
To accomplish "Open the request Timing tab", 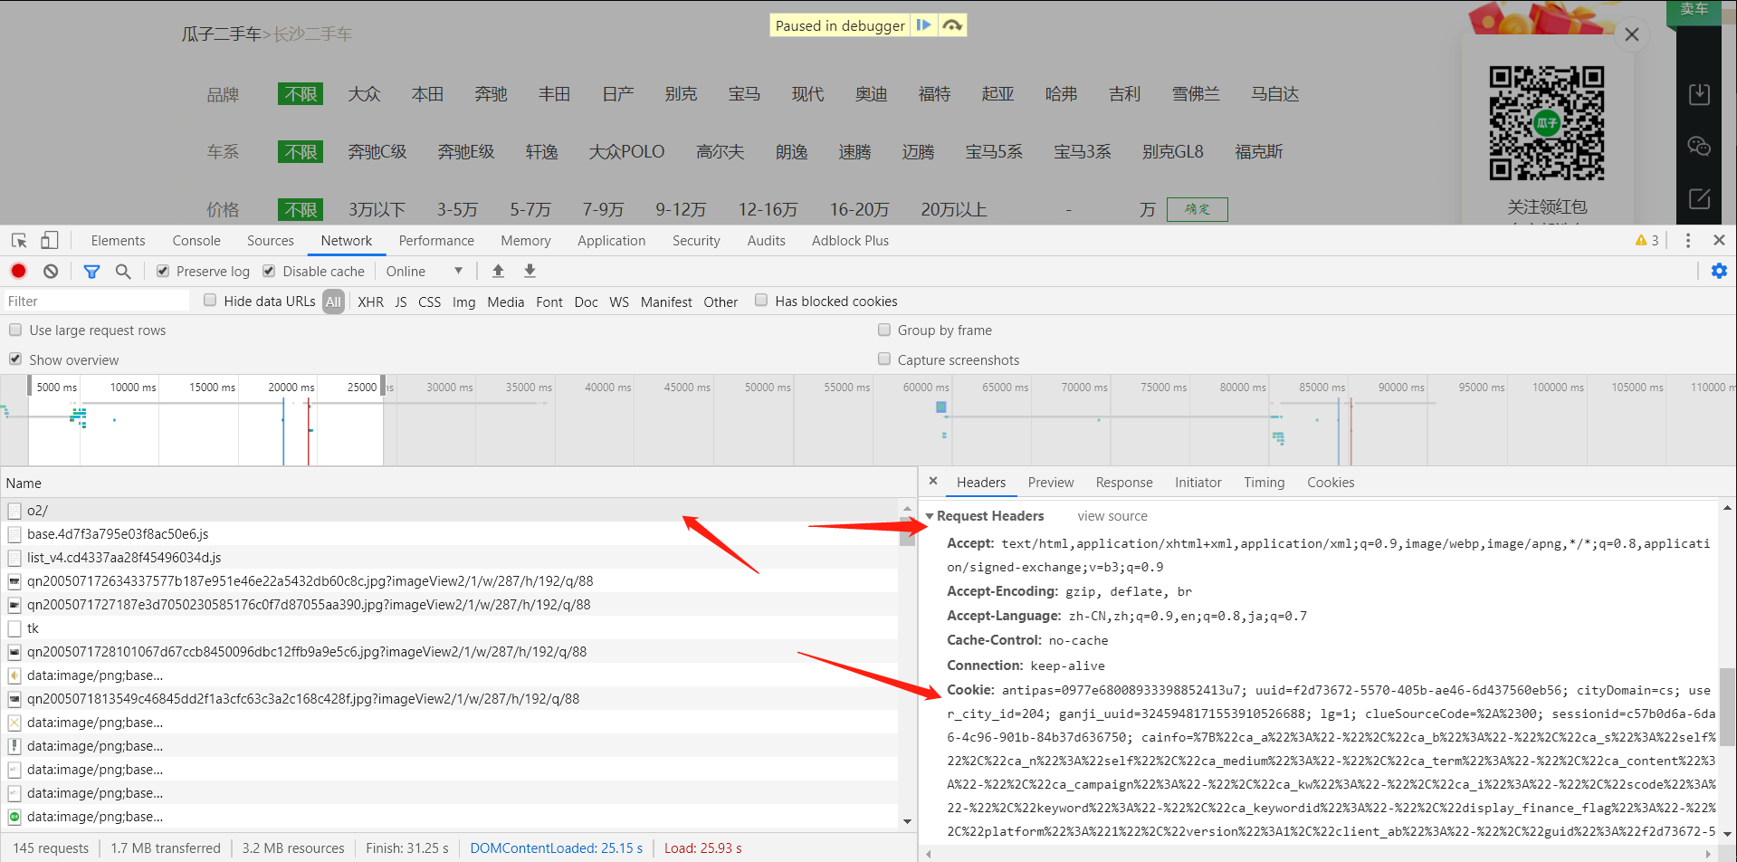I will click(x=1264, y=483).
